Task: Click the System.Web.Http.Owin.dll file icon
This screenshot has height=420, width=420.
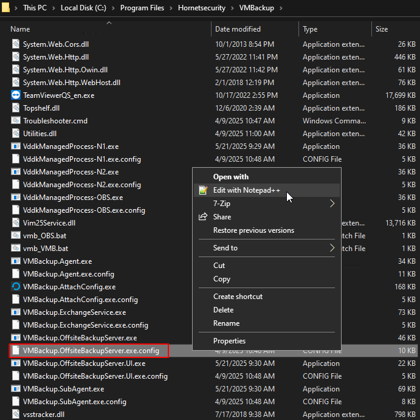Action: [x=16, y=70]
